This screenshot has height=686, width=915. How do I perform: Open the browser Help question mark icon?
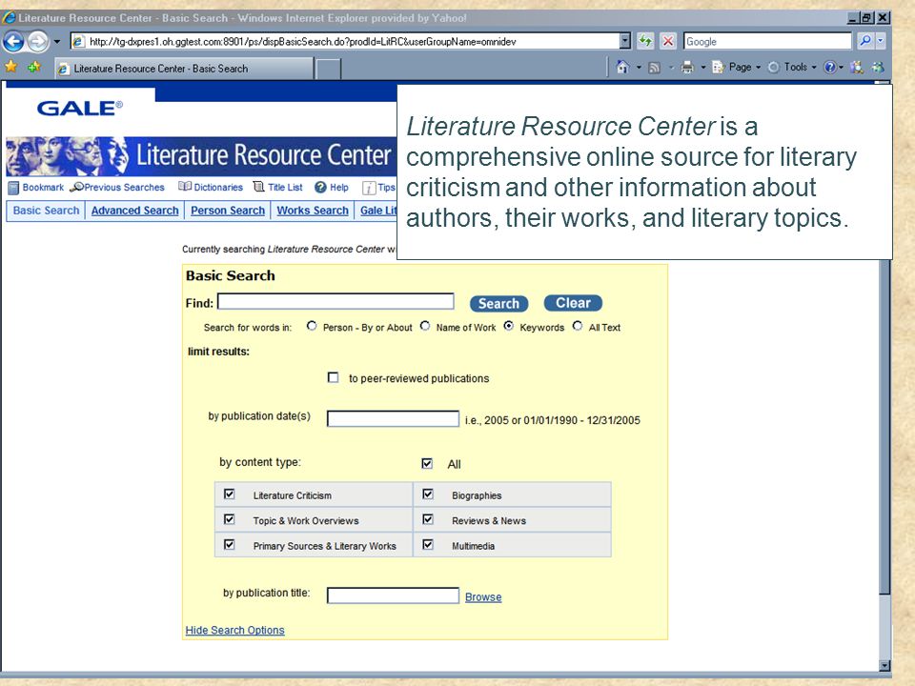tap(829, 67)
